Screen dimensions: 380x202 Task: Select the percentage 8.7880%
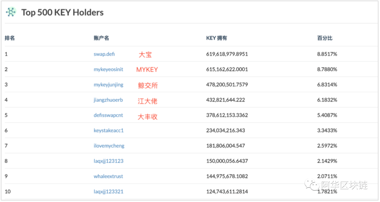tap(327, 69)
